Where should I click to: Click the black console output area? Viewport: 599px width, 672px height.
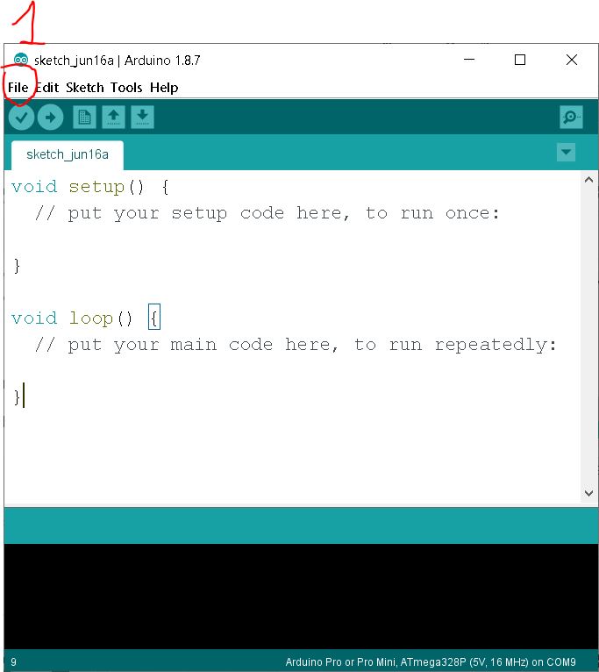(x=301, y=597)
